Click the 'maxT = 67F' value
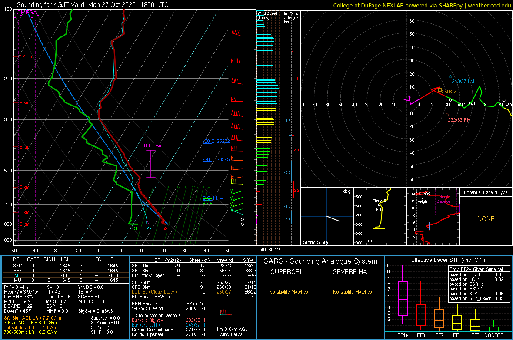The height and width of the screenshot is (340, 513). 57,301
